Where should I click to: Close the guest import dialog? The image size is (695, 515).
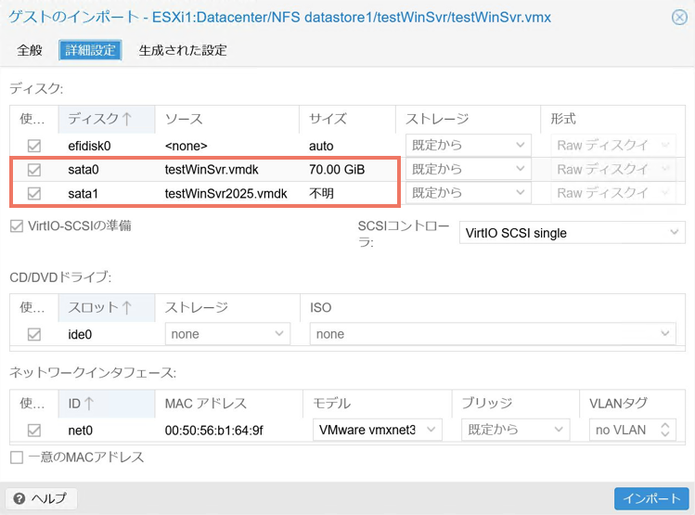(679, 18)
